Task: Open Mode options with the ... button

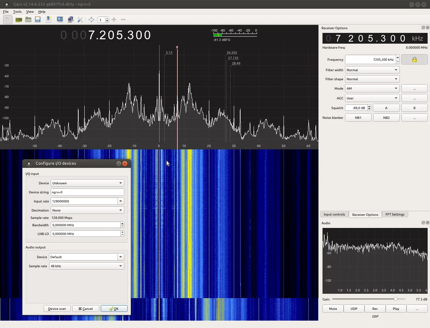Action: click(415, 88)
